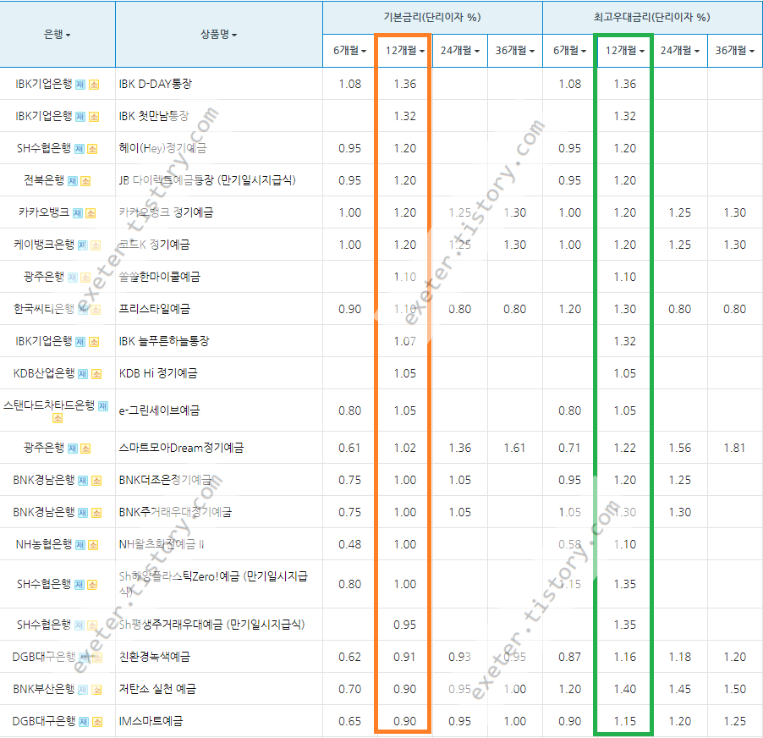Click the 기본금리(단리이자 %) header
This screenshot has height=738, width=763.
tap(432, 17)
